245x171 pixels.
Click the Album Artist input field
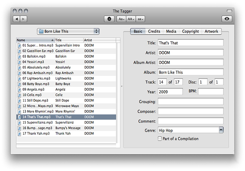pos(191,62)
